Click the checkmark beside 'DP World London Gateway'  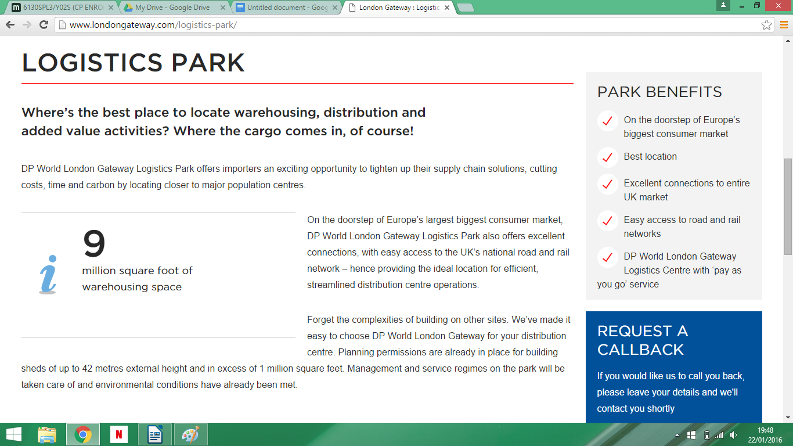[607, 257]
